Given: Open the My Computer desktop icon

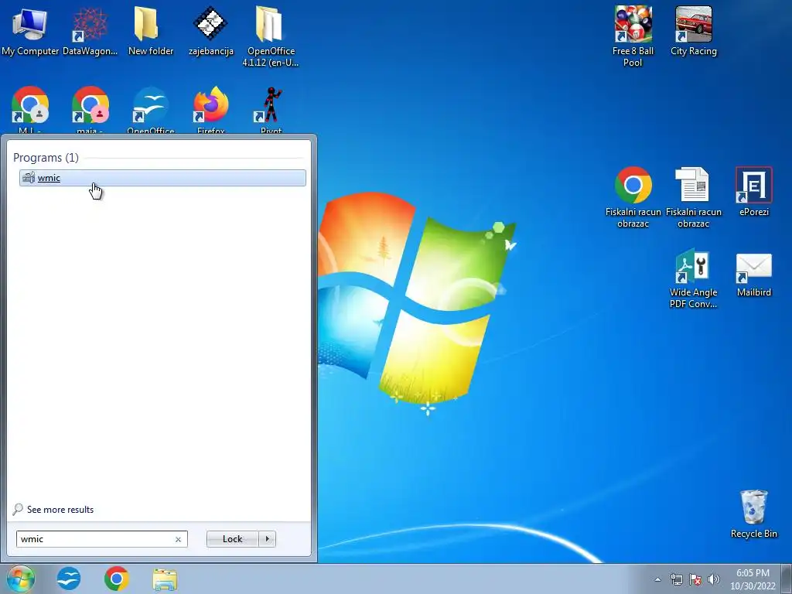Looking at the screenshot, I should [x=30, y=31].
